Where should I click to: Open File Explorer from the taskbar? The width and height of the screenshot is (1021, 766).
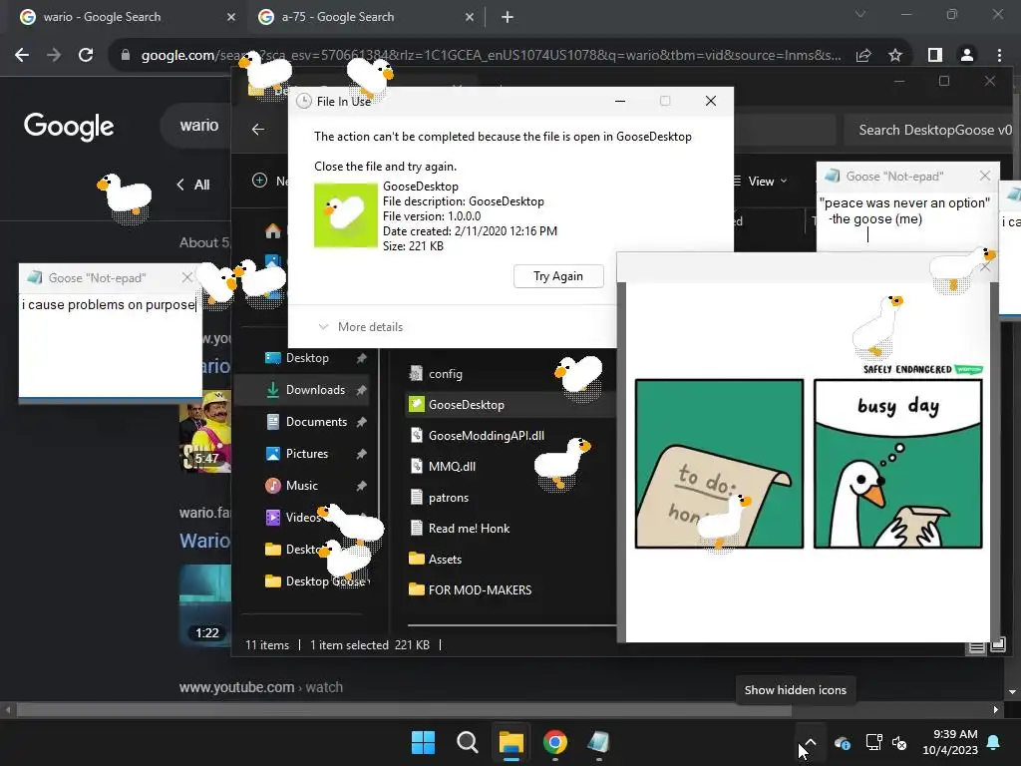pyautogui.click(x=511, y=742)
